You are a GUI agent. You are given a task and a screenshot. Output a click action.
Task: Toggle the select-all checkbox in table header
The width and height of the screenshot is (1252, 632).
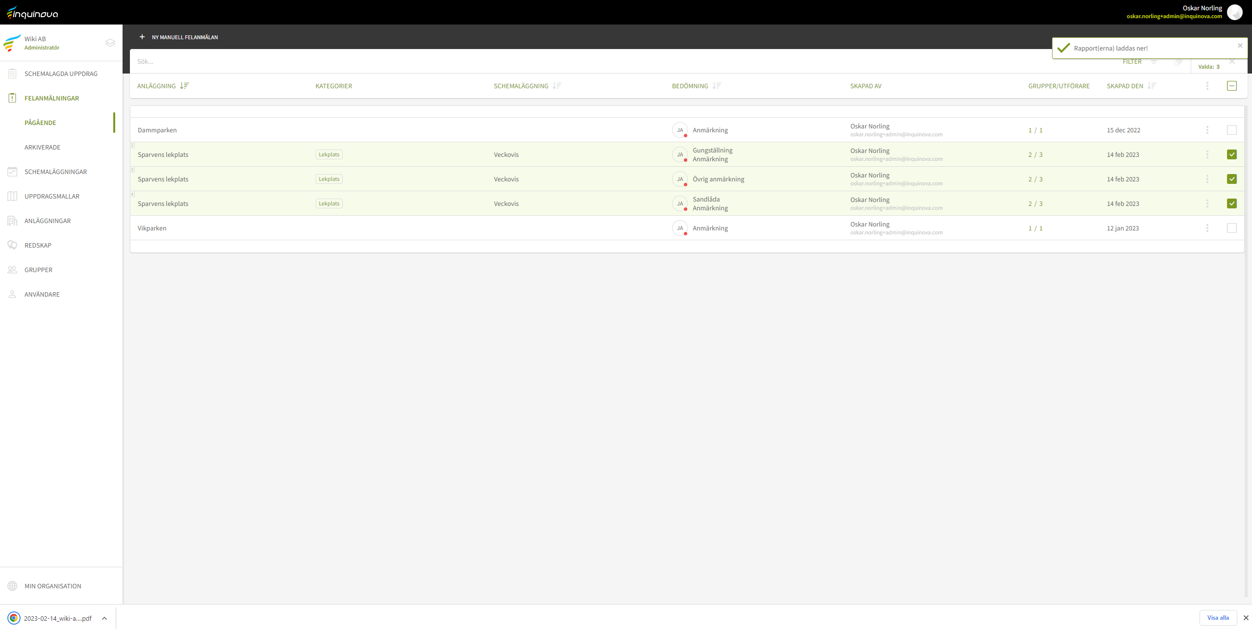tap(1231, 86)
